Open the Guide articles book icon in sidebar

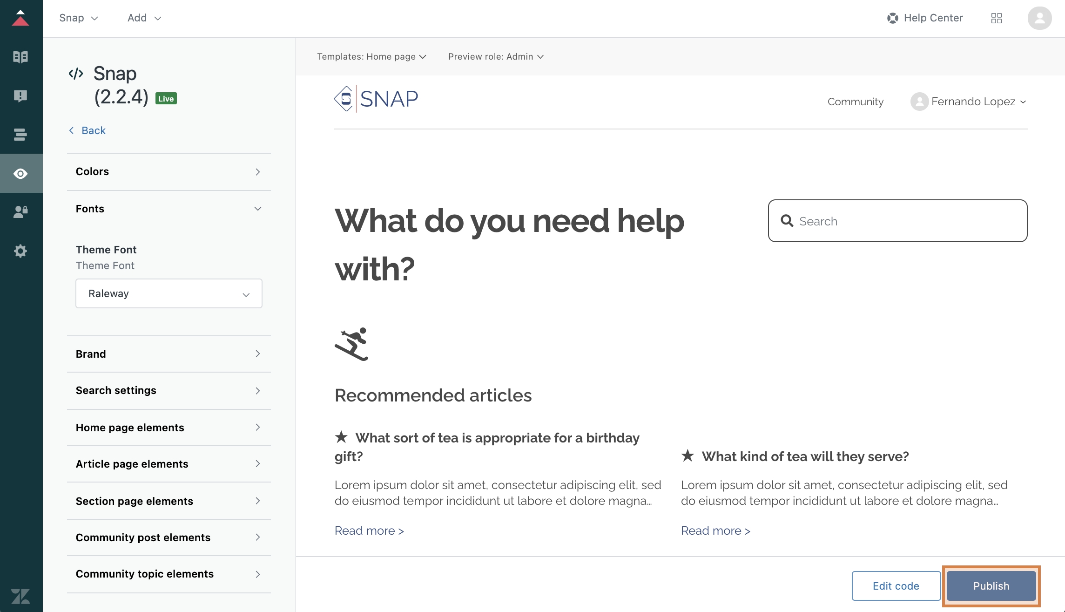[x=20, y=57]
